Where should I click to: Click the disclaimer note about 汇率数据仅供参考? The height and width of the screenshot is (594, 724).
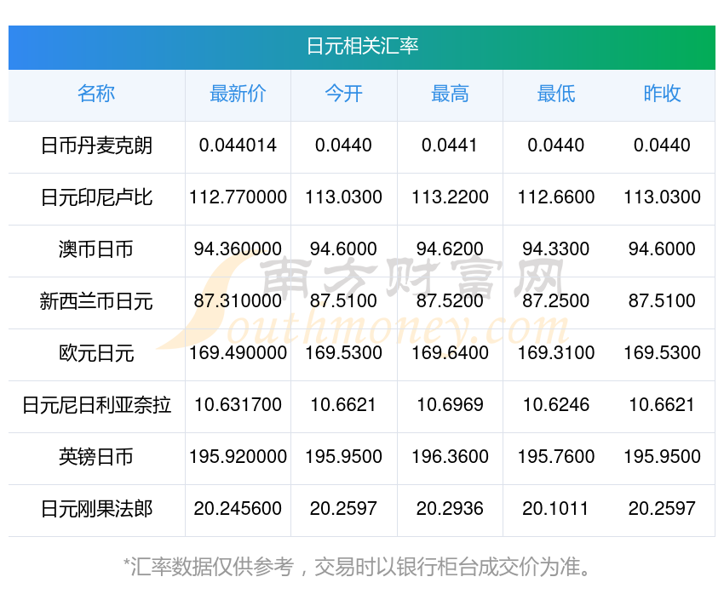coord(358,567)
